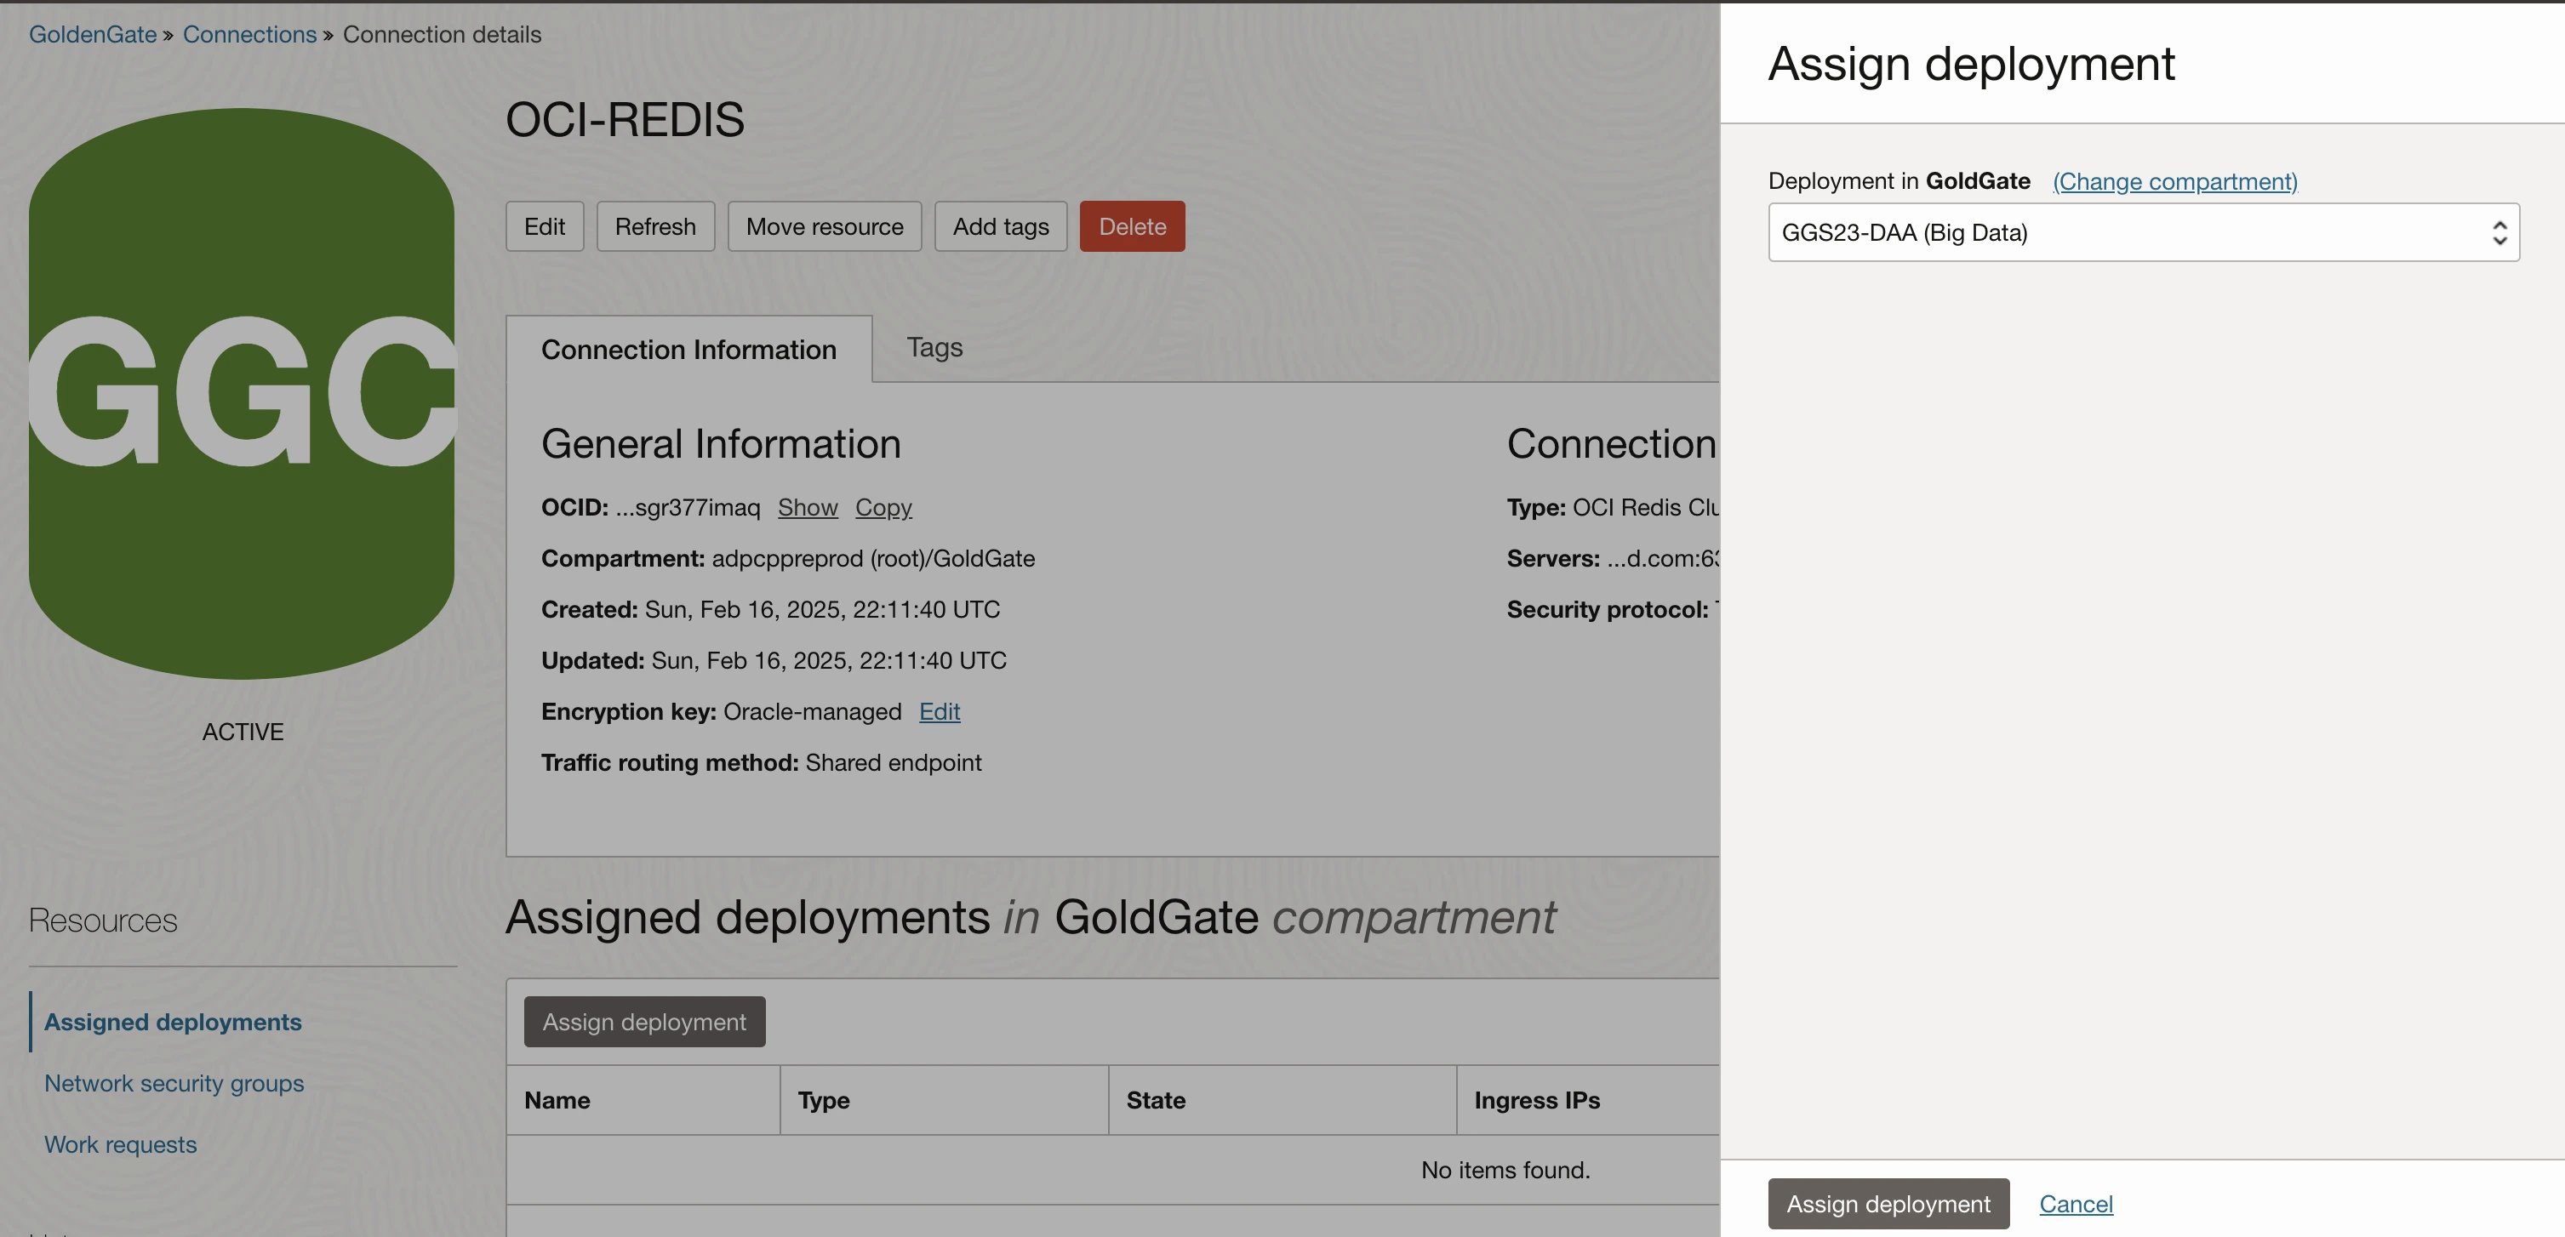The width and height of the screenshot is (2565, 1237).
Task: Open Network security groups resource
Action: [174, 1083]
